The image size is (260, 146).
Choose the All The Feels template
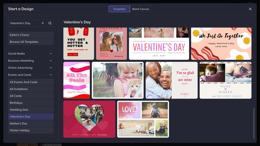coord(77,80)
